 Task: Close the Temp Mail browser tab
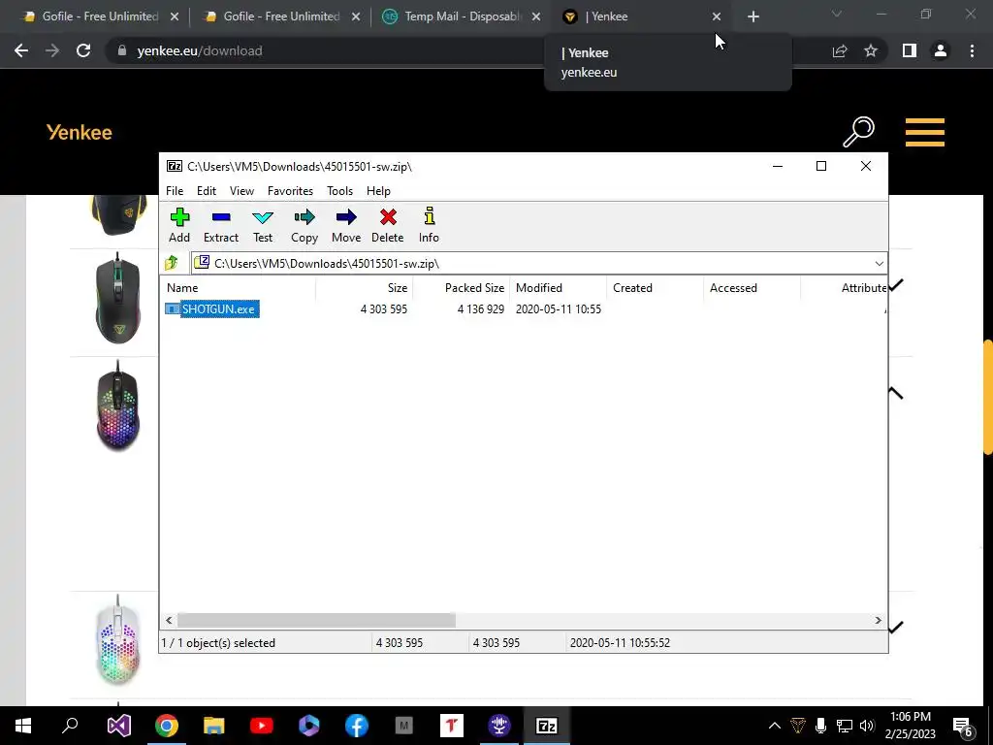pos(536,17)
